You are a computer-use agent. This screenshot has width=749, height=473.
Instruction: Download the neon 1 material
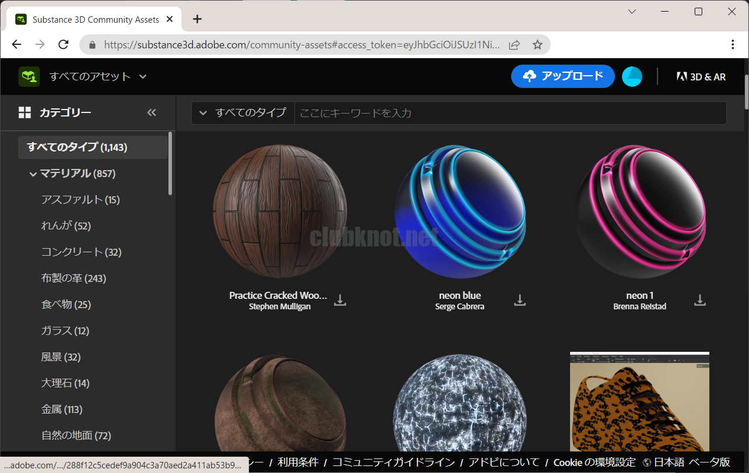[x=700, y=301]
